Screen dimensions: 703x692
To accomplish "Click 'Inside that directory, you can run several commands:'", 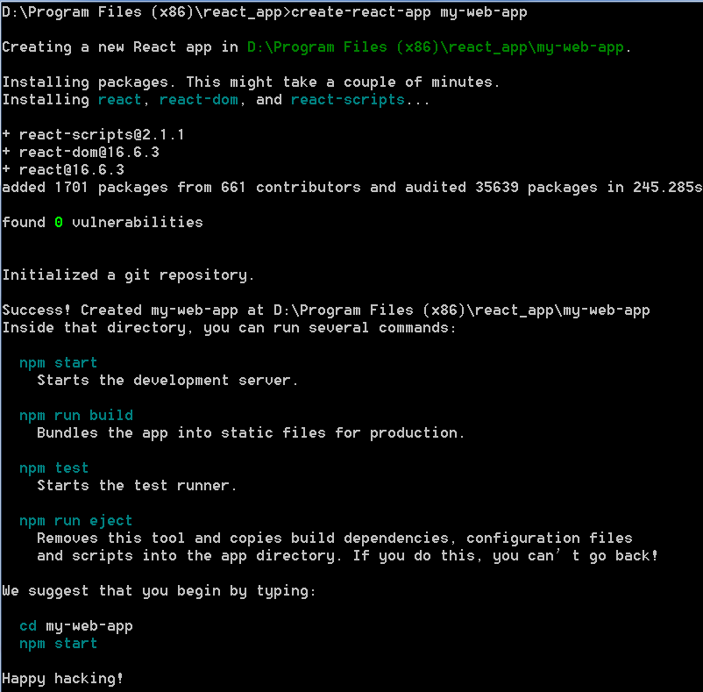I will (x=229, y=327).
